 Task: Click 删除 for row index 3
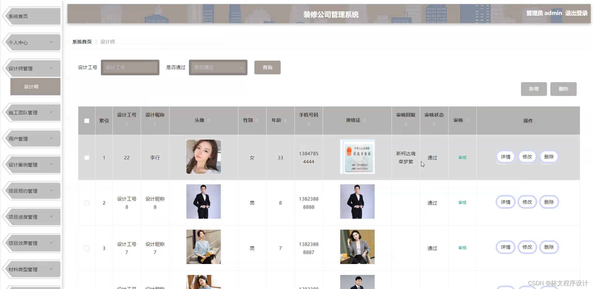(x=549, y=247)
